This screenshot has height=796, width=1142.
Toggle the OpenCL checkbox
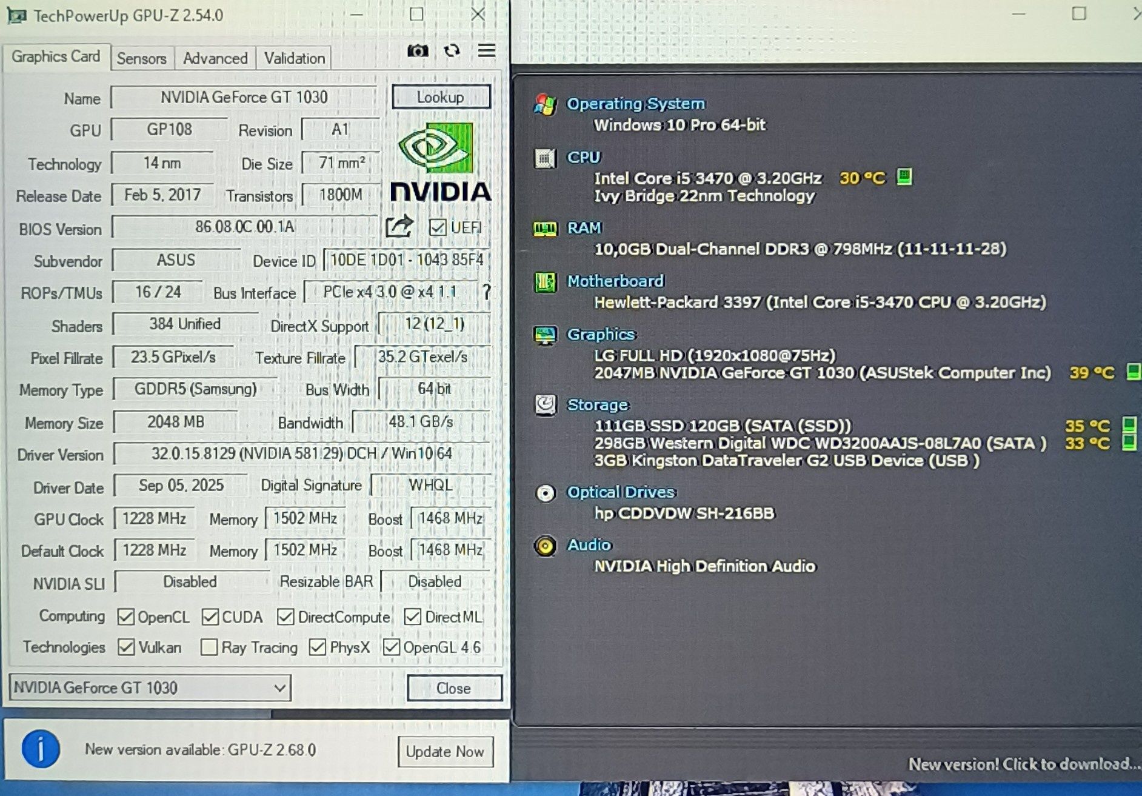pyautogui.click(x=125, y=617)
